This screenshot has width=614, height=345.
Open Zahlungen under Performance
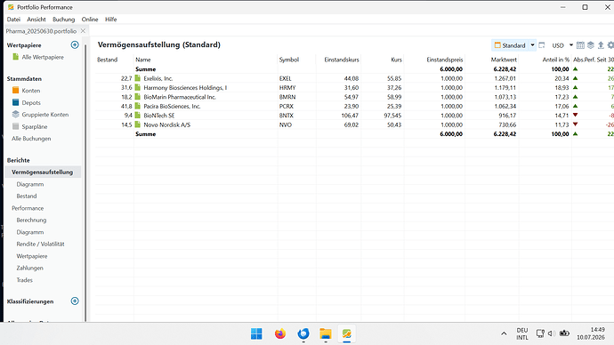point(29,268)
